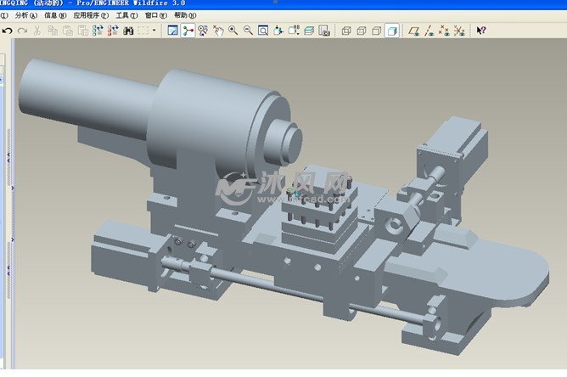Open the 工具(T) menu
This screenshot has width=567, height=377.
click(126, 15)
